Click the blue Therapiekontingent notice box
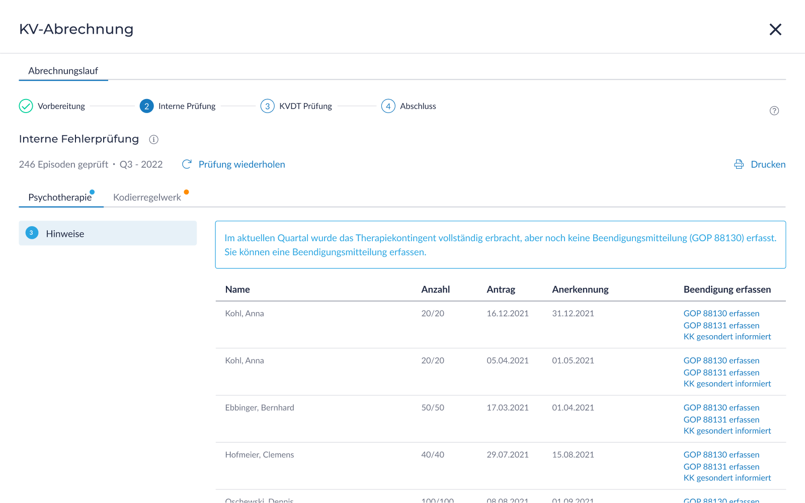This screenshot has width=805, height=503. coord(501,245)
